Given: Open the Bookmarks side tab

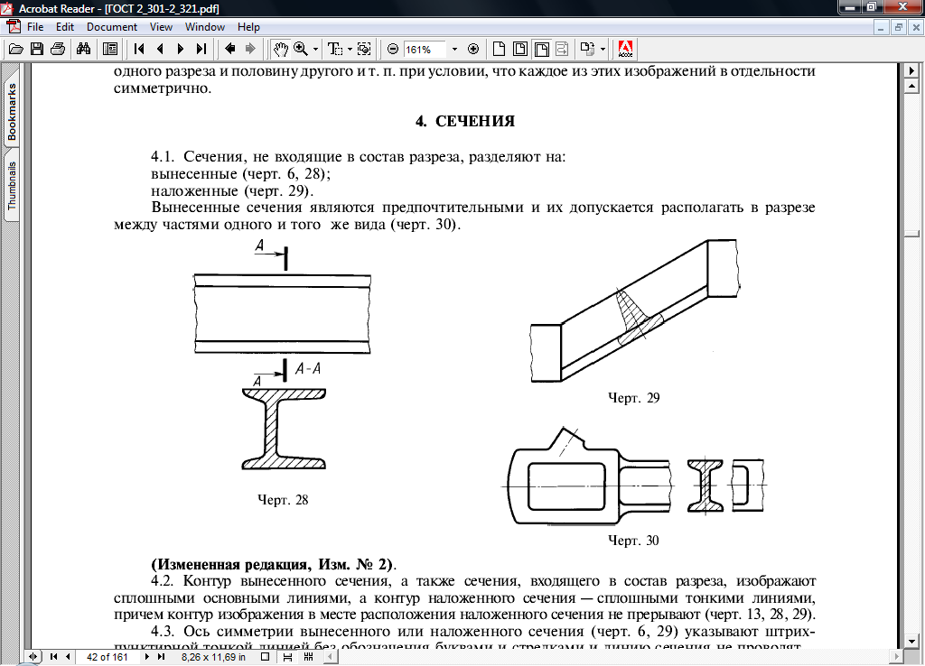Looking at the screenshot, I should [12, 112].
